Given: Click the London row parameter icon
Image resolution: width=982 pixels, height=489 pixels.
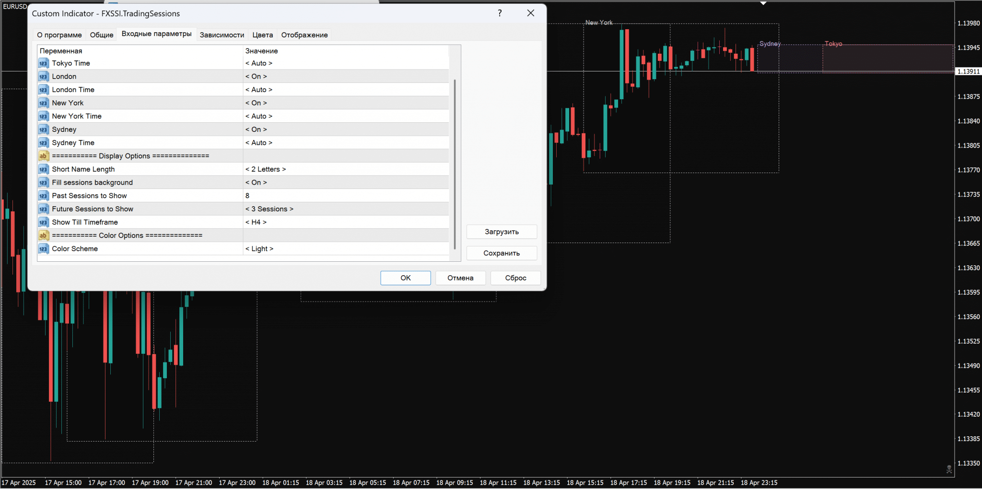Looking at the screenshot, I should 43,77.
